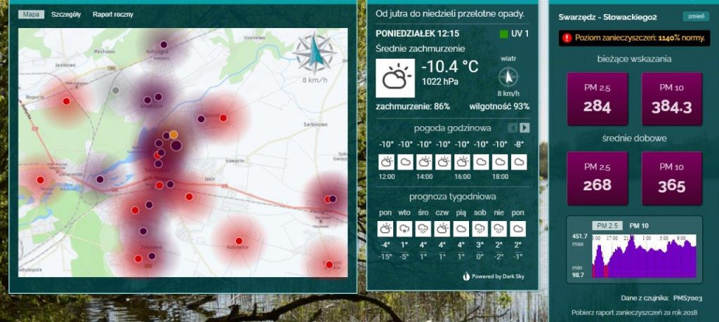Click the wiatr compass icon in weather panel
Screen dimensions: 719x322
coord(508,77)
